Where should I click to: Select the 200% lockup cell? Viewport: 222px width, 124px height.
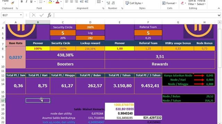[90, 27]
